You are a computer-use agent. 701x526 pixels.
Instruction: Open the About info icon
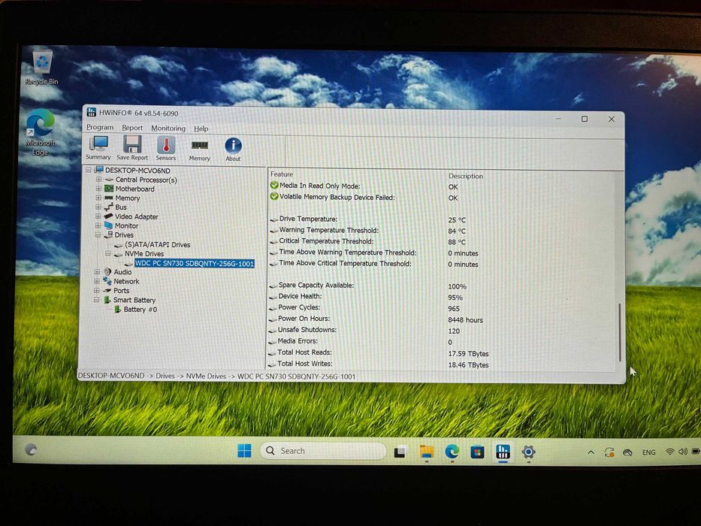pos(233,150)
